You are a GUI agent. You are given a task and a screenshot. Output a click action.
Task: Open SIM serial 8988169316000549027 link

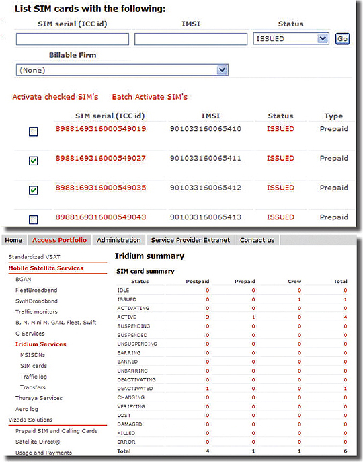[101, 159]
